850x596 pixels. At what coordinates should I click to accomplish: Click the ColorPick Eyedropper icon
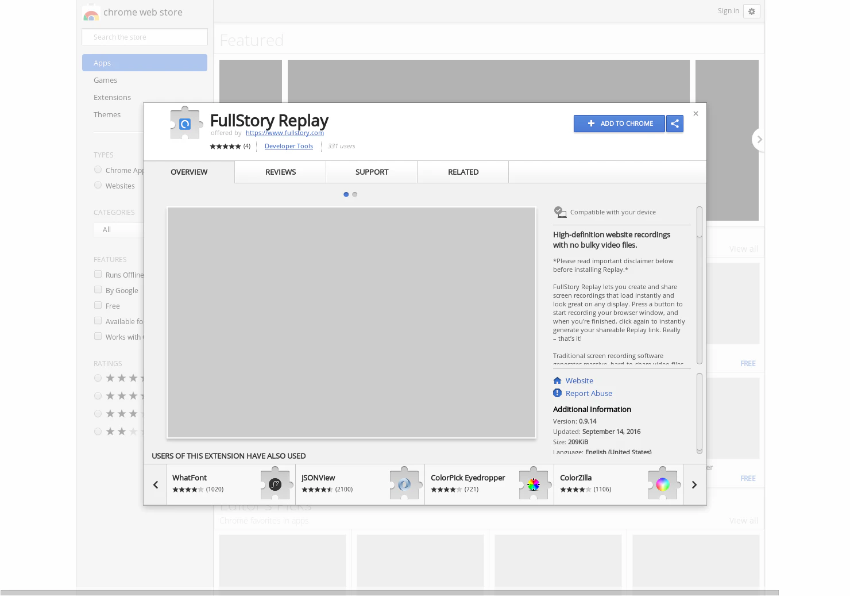[x=534, y=484]
